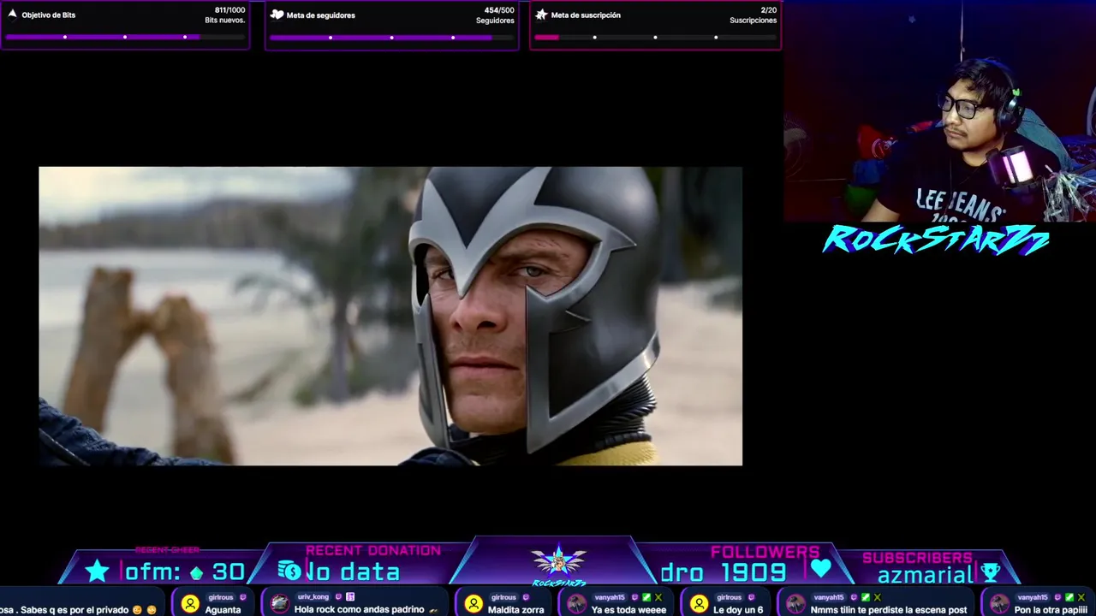Click the coin icon under Recent Donation
The image size is (1096, 616).
[x=289, y=570]
